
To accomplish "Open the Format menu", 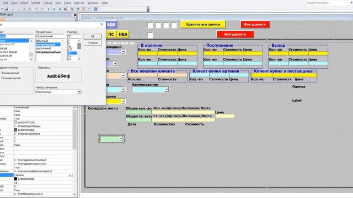I will pos(35,3).
